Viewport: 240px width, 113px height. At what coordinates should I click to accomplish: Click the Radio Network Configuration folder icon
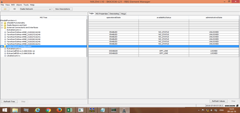(5, 46)
